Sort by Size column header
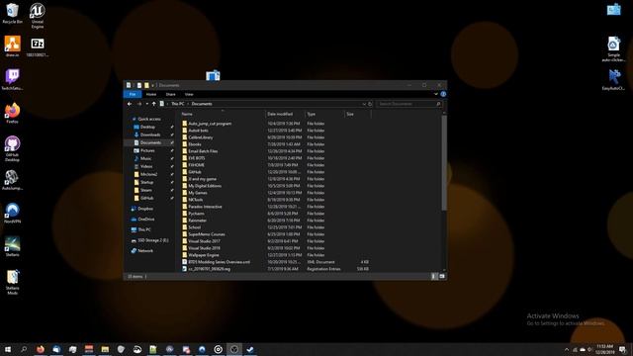The height and width of the screenshot is (356, 633). click(358, 115)
